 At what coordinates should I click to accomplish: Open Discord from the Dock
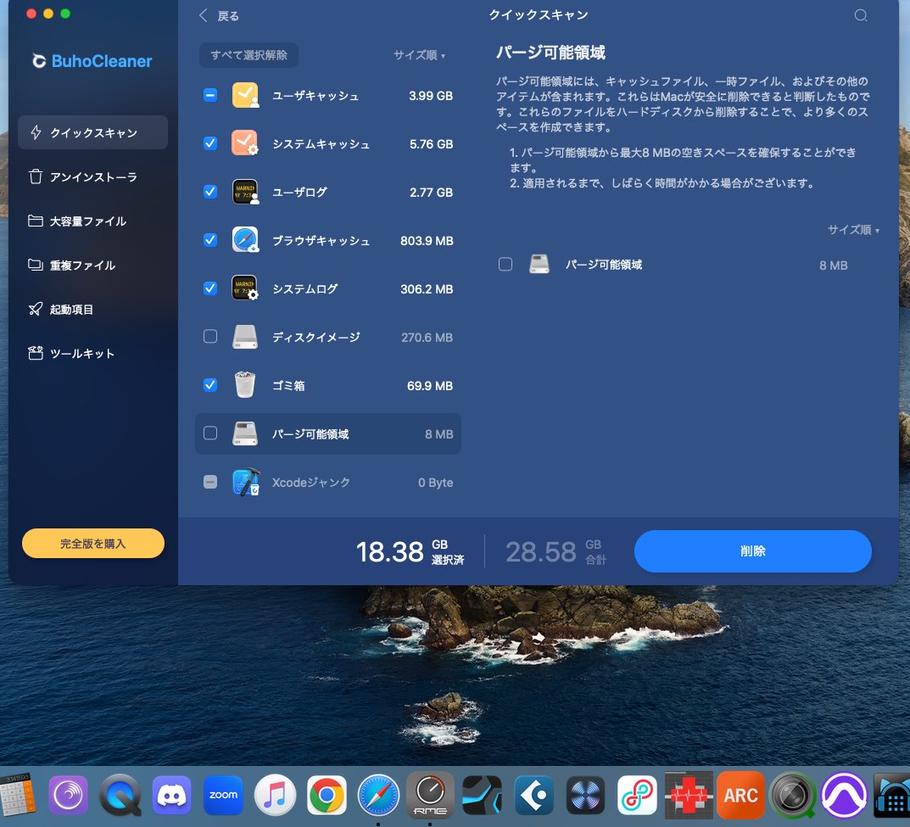[172, 795]
